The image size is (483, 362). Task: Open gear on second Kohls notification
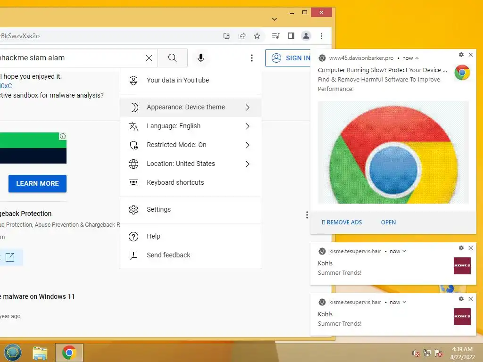tap(461, 298)
